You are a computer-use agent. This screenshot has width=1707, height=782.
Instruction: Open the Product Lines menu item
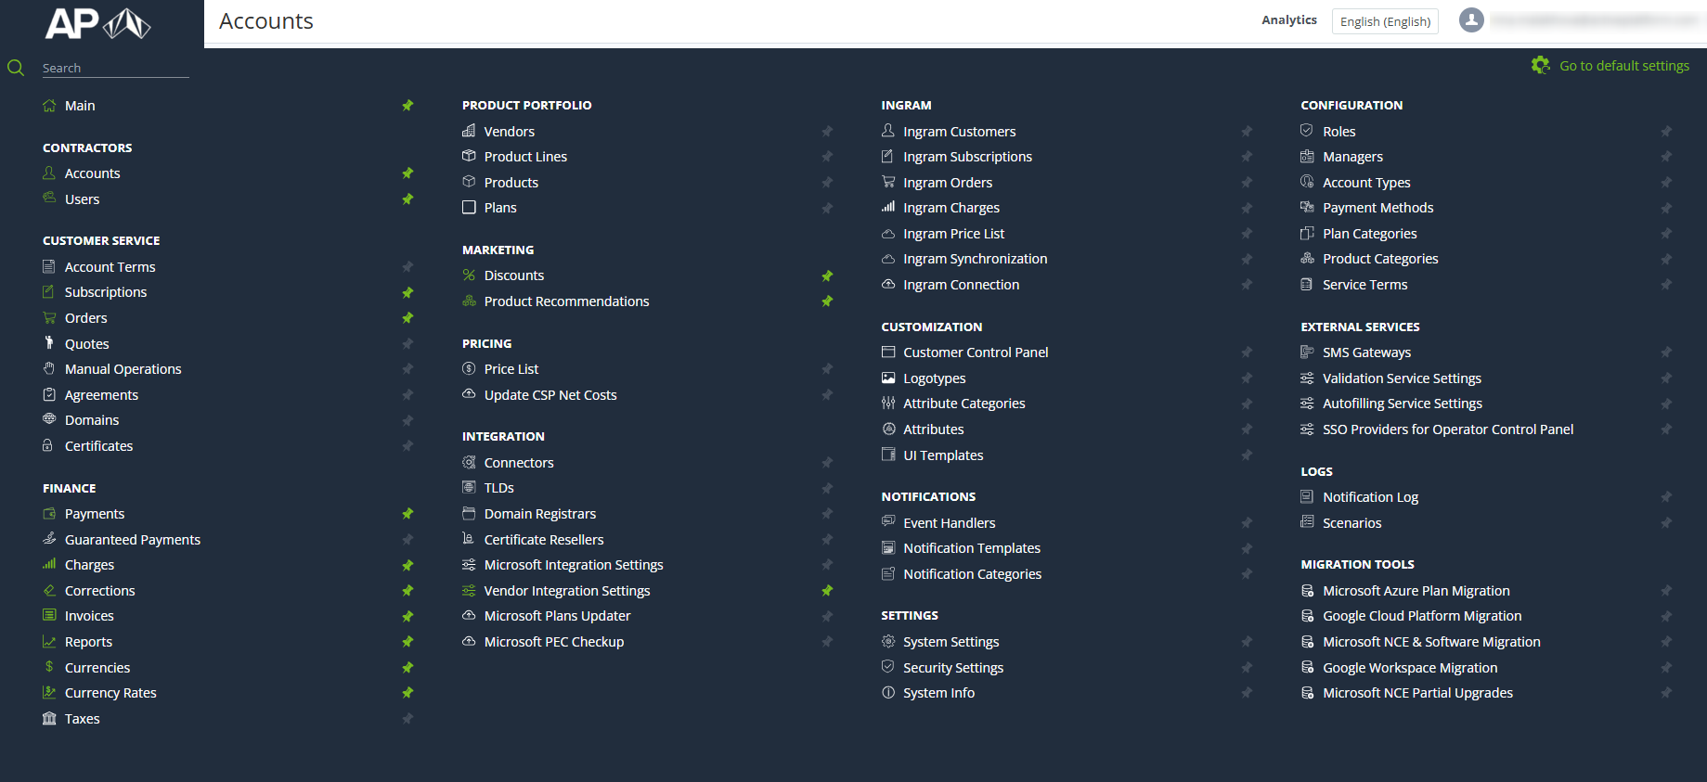(x=525, y=157)
